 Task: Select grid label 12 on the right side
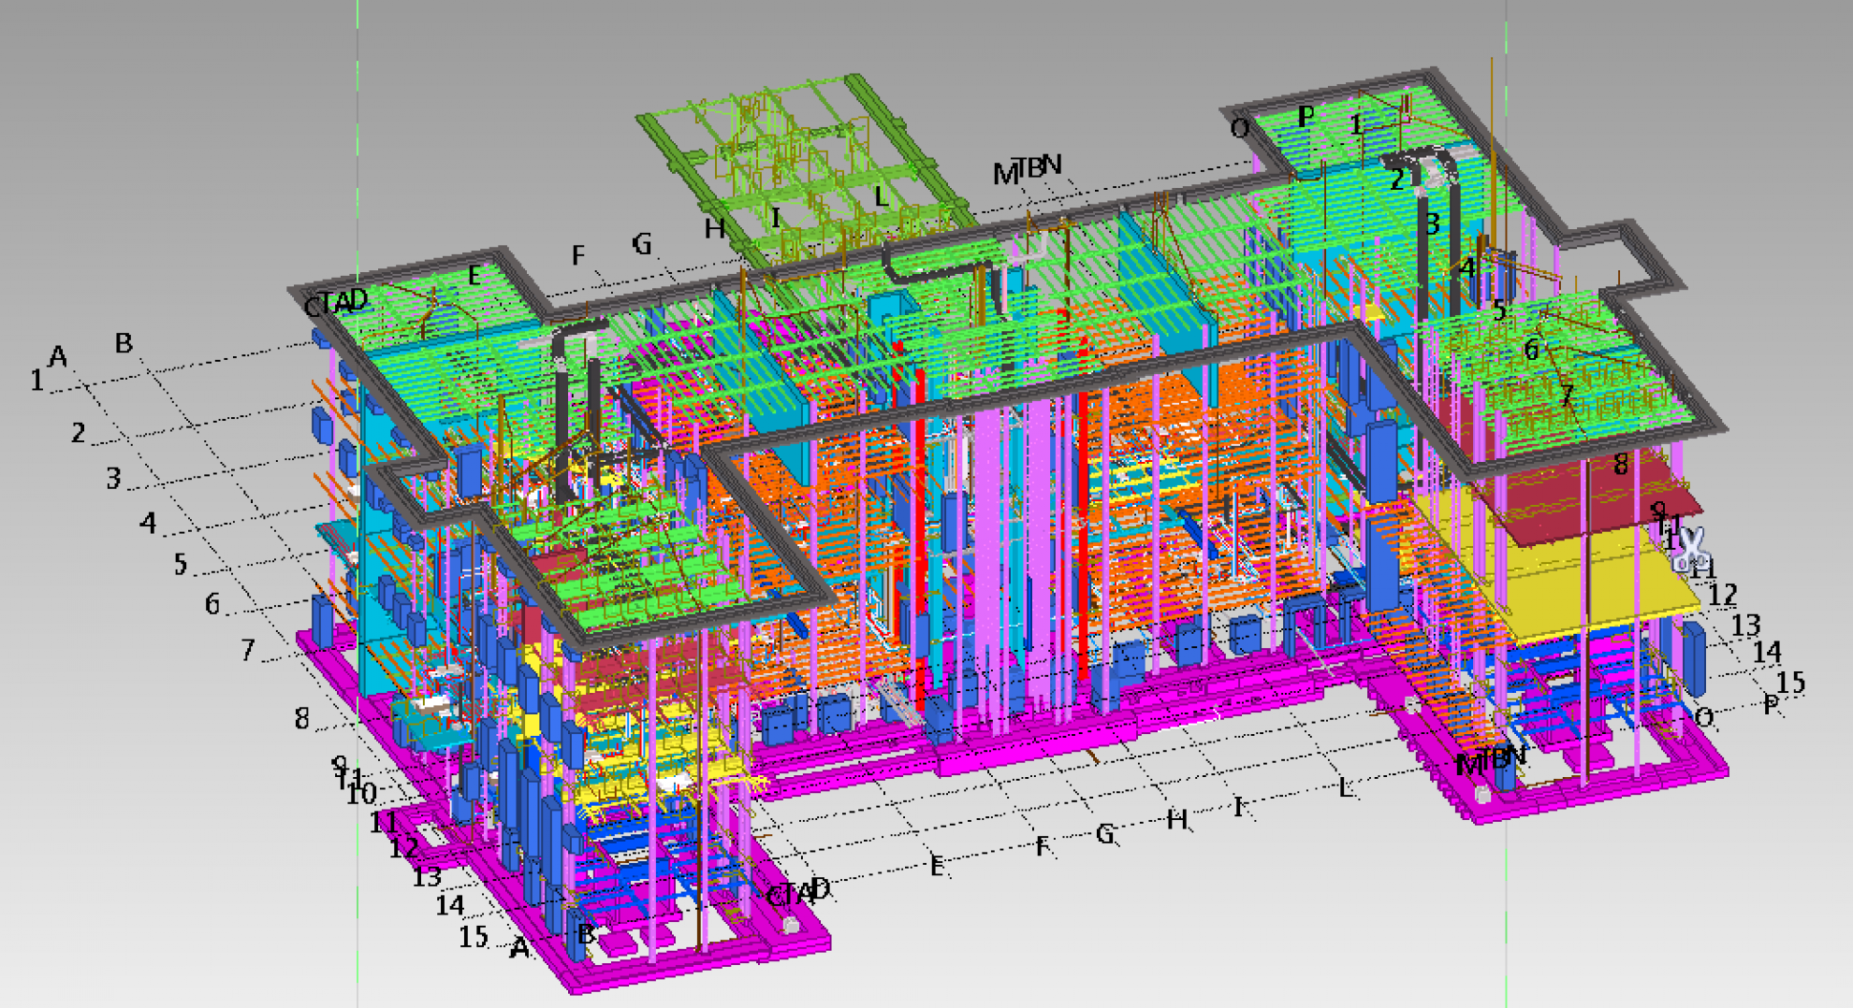tap(1723, 595)
